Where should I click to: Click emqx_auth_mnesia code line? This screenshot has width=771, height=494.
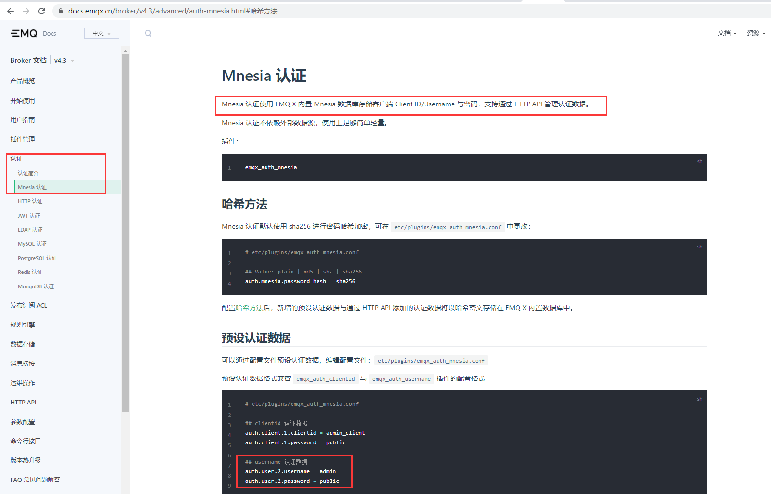tap(271, 167)
